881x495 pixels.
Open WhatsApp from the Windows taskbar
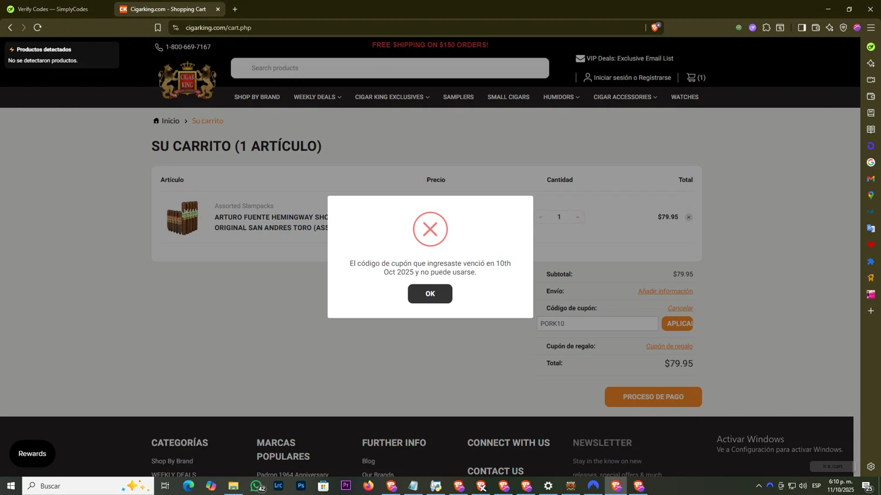pyautogui.click(x=256, y=486)
